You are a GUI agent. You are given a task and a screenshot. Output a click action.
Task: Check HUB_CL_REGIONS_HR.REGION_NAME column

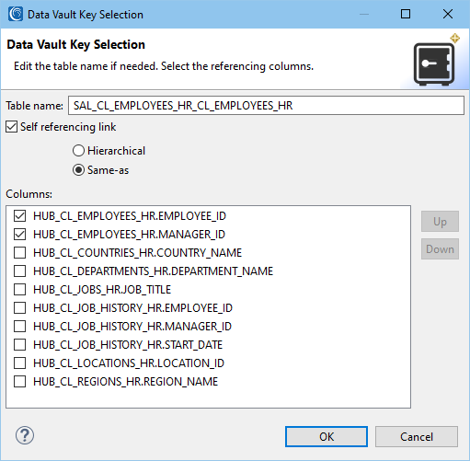pyautogui.click(x=19, y=382)
